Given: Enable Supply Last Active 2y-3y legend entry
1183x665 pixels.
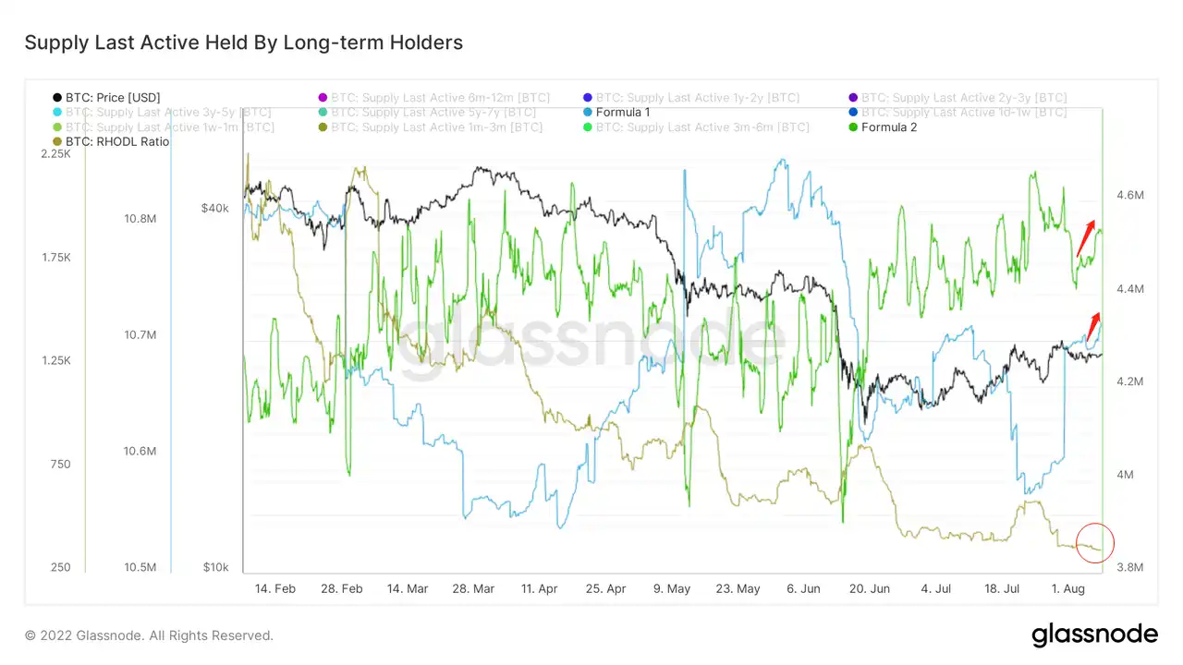Looking at the screenshot, I should (x=957, y=97).
